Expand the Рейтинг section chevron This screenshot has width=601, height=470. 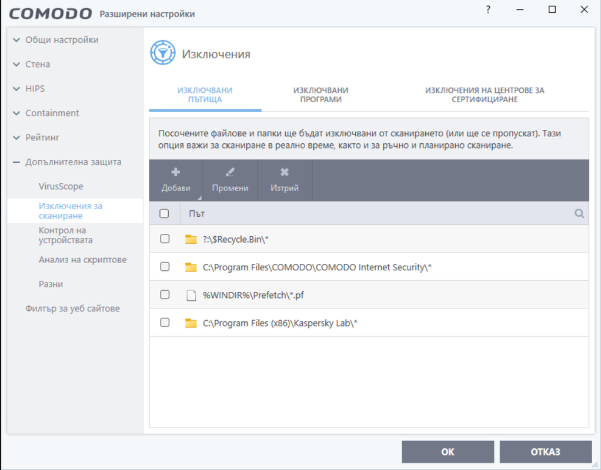(16, 138)
